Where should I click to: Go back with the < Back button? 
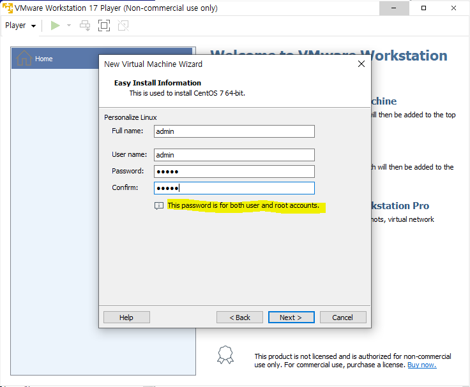tap(239, 318)
